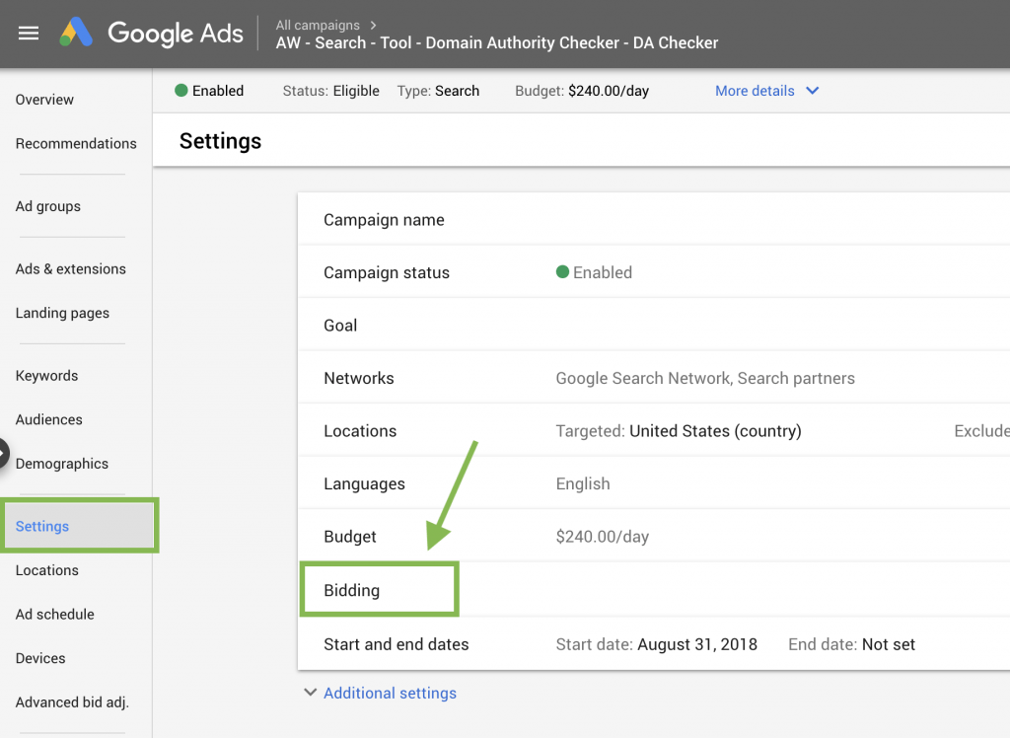
Task: Click the Settings page heading
Action: click(220, 141)
